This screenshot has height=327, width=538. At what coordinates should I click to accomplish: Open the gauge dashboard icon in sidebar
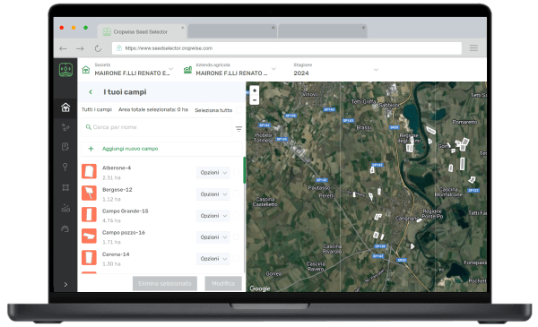[x=65, y=228]
